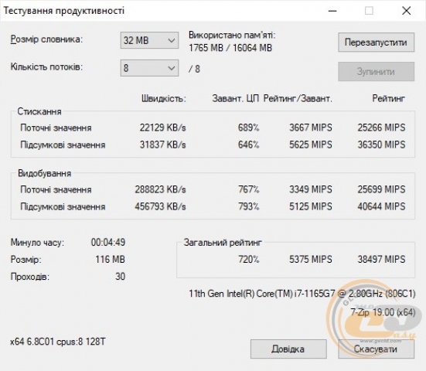Minimize the benchmark window
This screenshot has width=426, height=371.
[332, 11]
